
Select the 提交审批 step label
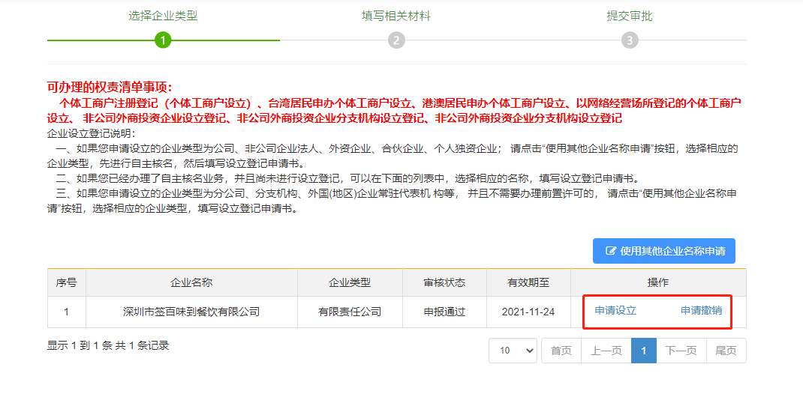(x=630, y=16)
